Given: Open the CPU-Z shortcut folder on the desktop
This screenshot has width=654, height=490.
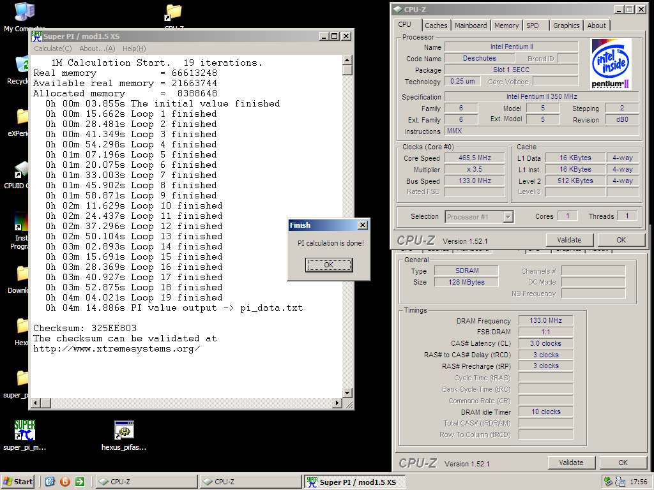Looking at the screenshot, I should (174, 13).
